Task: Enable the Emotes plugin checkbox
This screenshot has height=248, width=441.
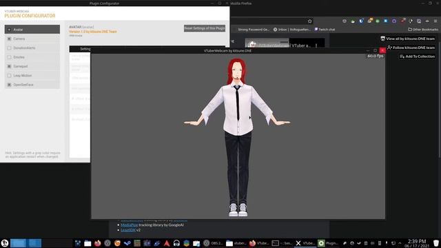Action: [9, 57]
